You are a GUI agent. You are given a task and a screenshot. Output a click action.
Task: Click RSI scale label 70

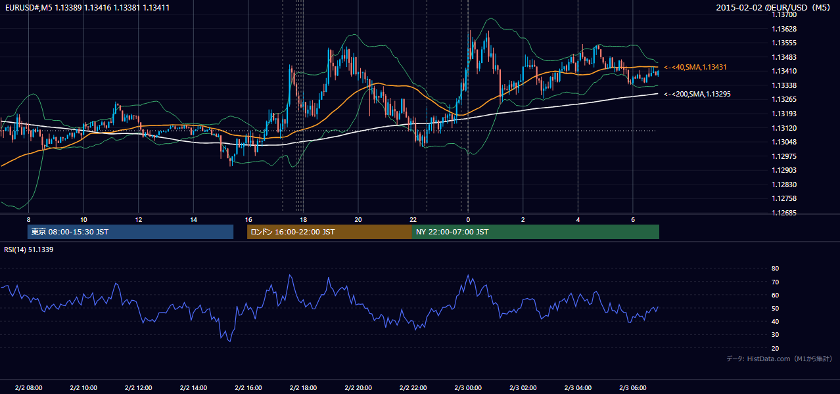pyautogui.click(x=775, y=282)
